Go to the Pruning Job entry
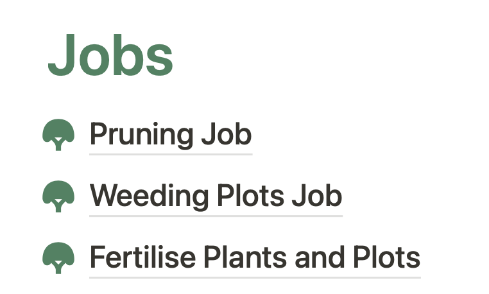 coord(170,135)
